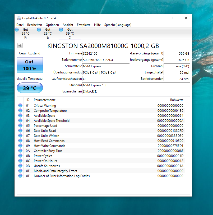Click the 39 °C temperature button
Screen dimensions: 213x215
click(x=30, y=88)
